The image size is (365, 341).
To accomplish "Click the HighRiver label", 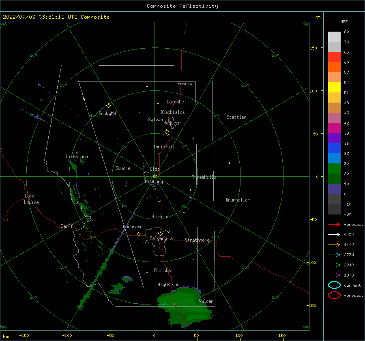I will (168, 285).
